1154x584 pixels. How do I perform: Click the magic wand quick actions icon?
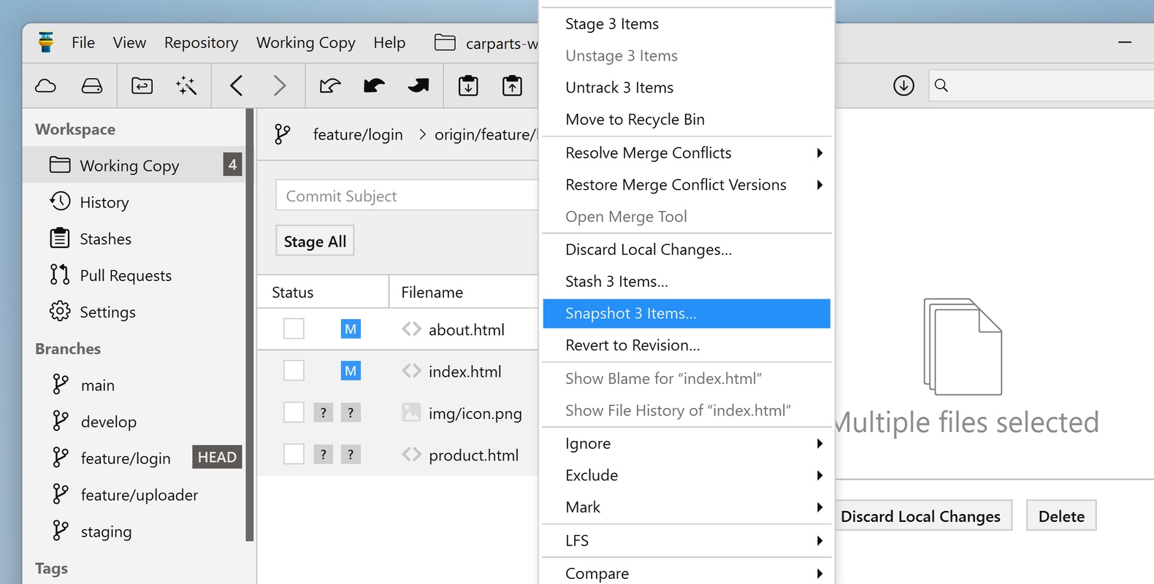pyautogui.click(x=186, y=86)
